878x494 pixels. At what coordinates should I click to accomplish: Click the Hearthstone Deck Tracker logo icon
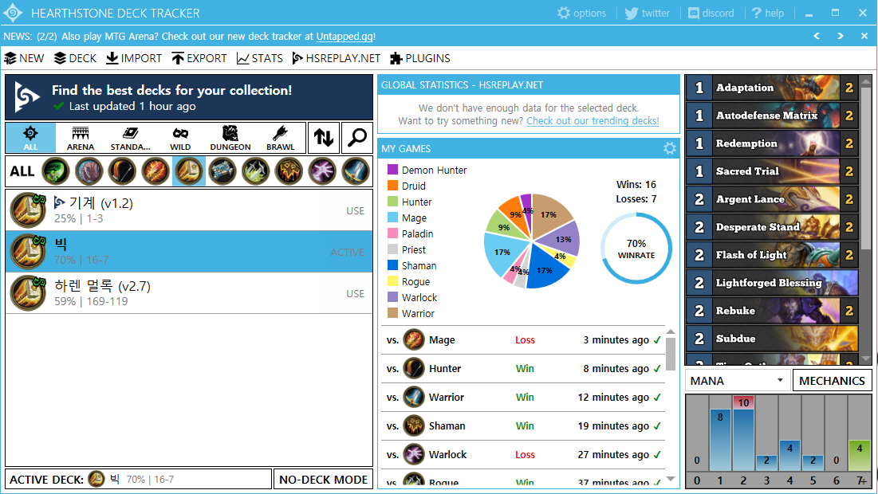12,13
